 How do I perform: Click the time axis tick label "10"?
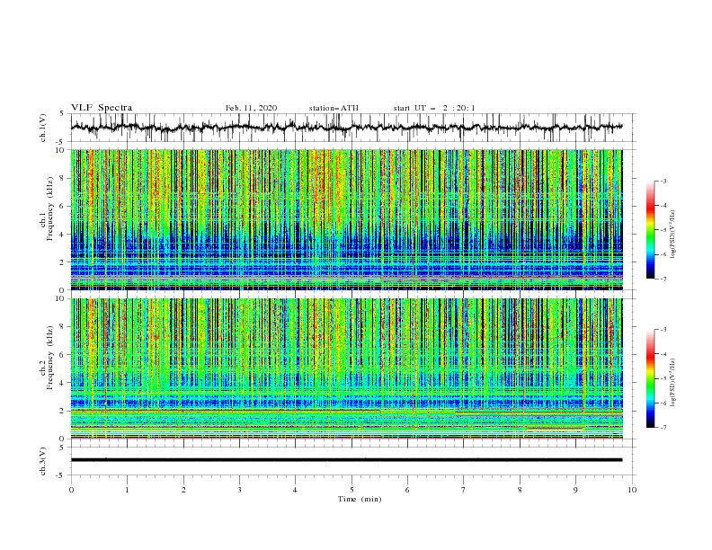(632, 490)
